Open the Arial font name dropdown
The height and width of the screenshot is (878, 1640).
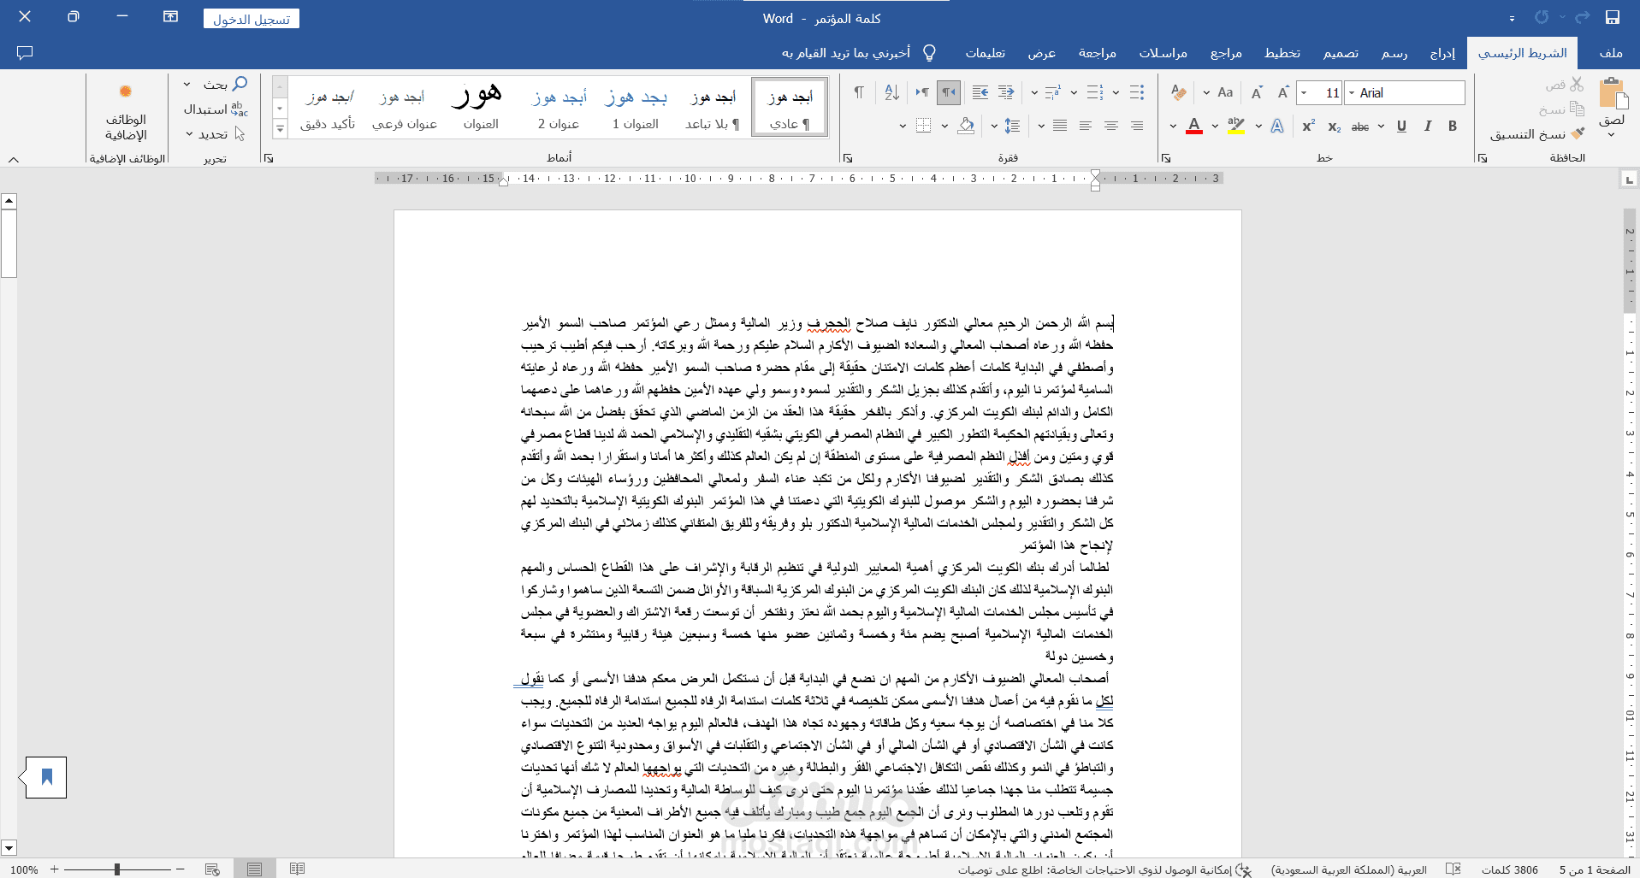coord(1352,92)
